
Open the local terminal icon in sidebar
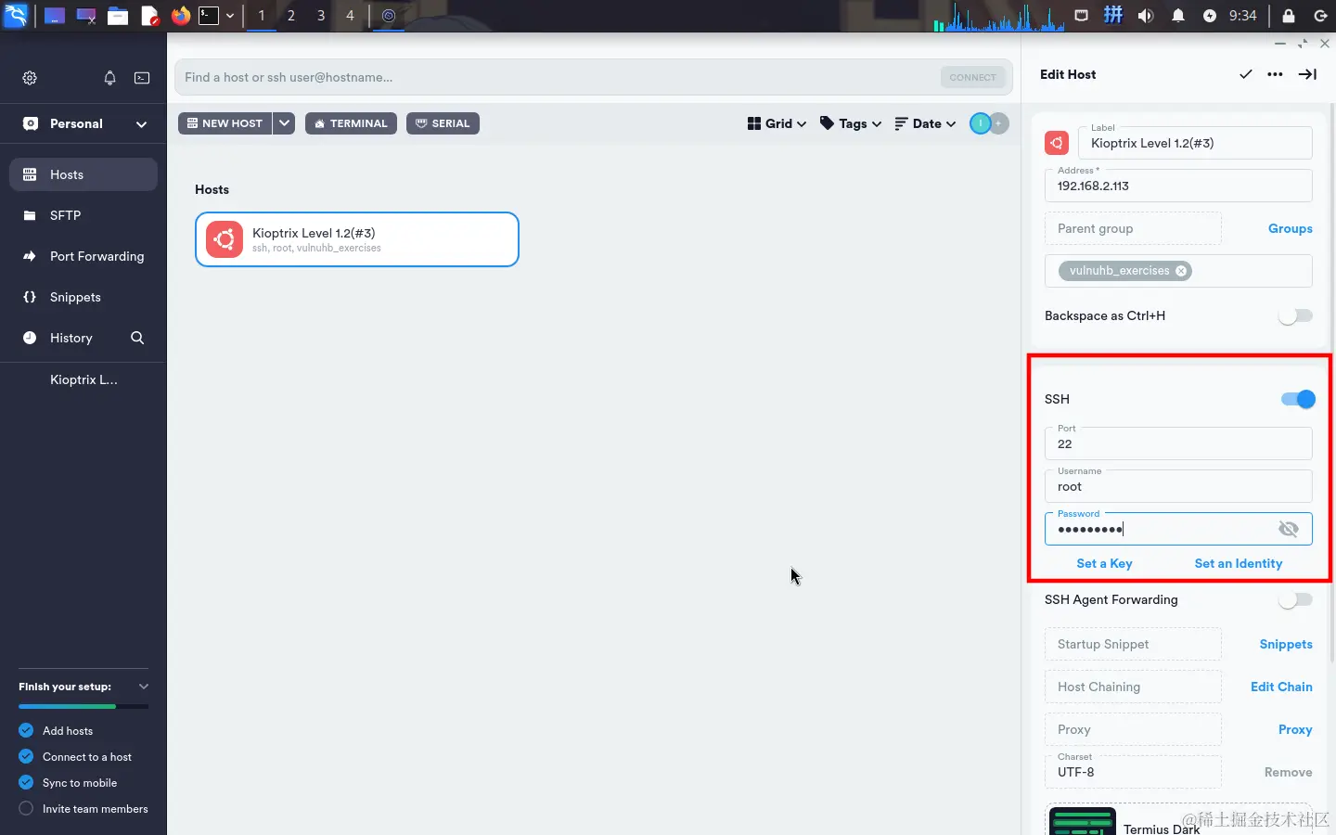click(x=142, y=78)
